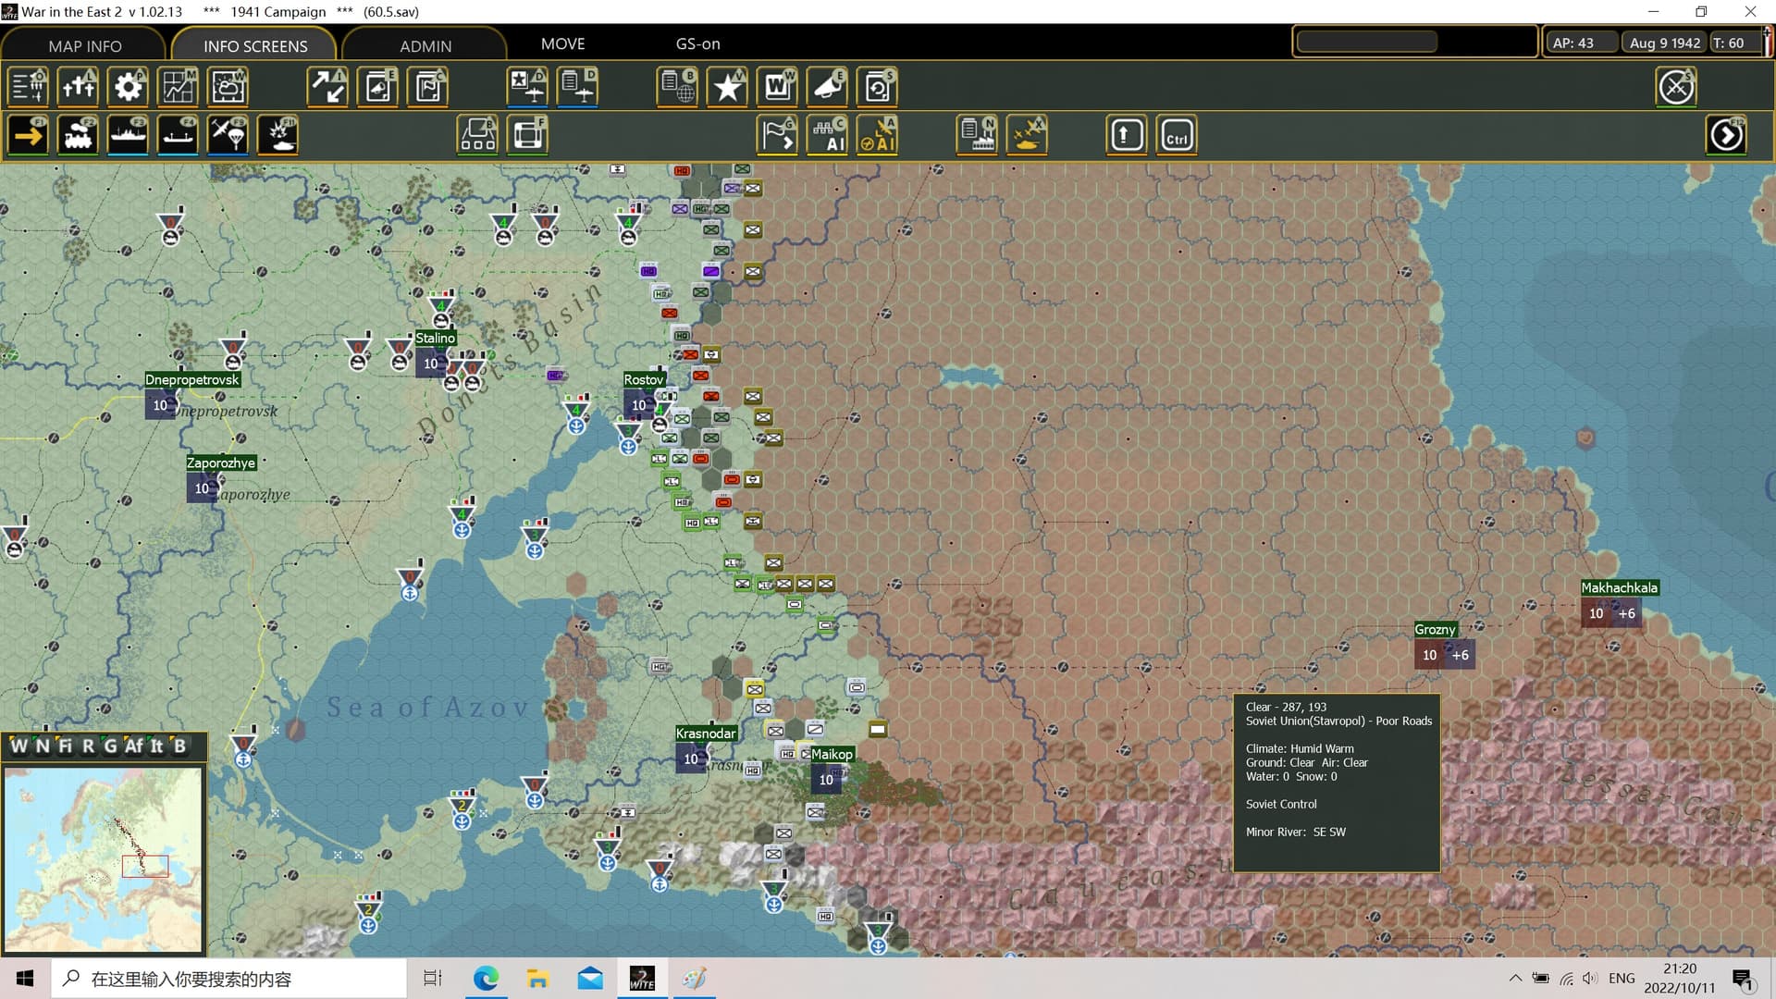The height and width of the screenshot is (999, 1776).
Task: Switch to the MAP INFO tab
Action: click(84, 45)
